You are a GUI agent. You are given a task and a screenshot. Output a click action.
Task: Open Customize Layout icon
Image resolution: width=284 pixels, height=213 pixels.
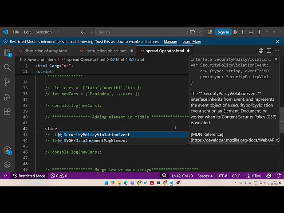click(x=235, y=32)
